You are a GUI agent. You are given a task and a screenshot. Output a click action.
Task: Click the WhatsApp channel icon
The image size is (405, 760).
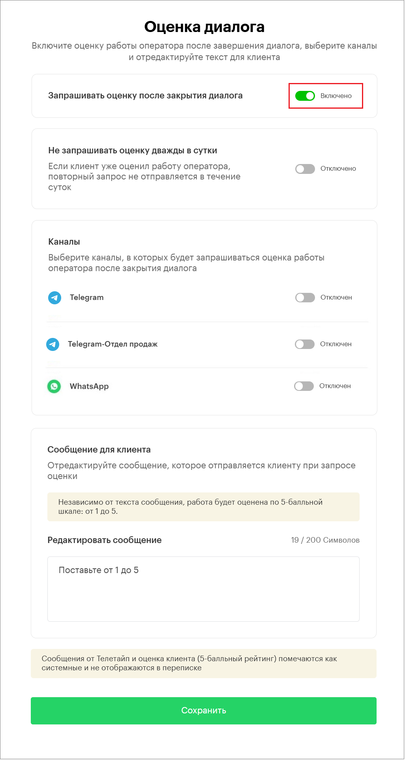54,386
